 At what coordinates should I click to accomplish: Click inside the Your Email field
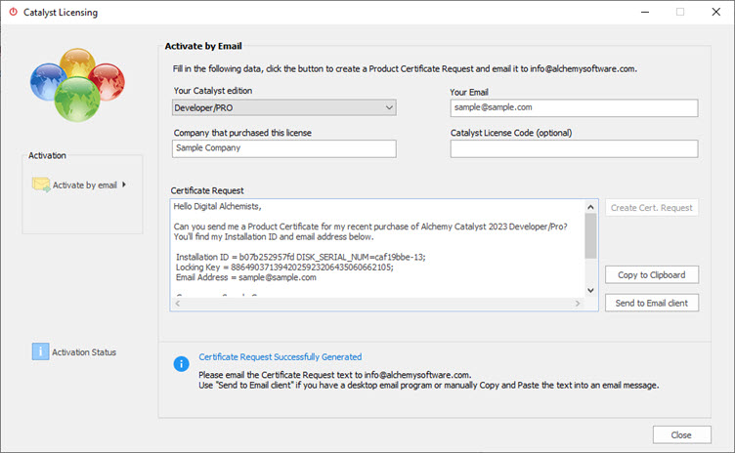click(x=574, y=107)
